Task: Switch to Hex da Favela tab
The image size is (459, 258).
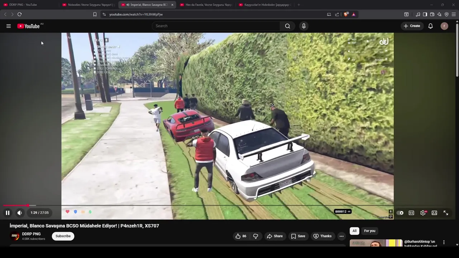Action: pyautogui.click(x=206, y=5)
